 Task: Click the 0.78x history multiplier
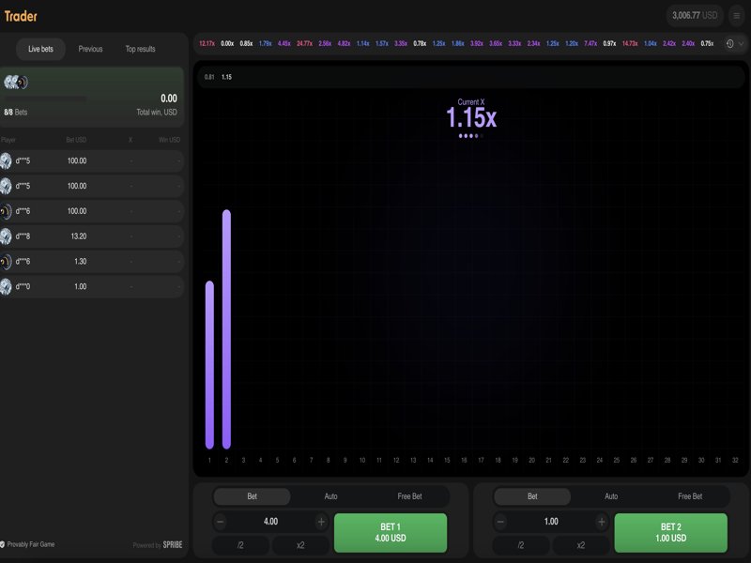420,43
